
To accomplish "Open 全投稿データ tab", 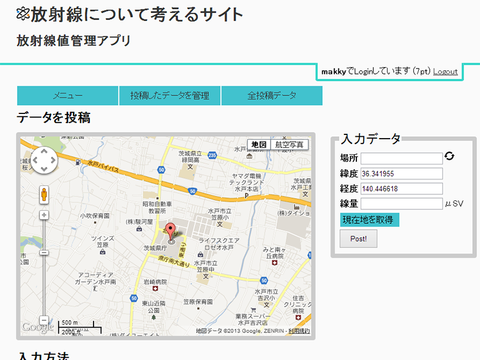I will pyautogui.click(x=272, y=95).
